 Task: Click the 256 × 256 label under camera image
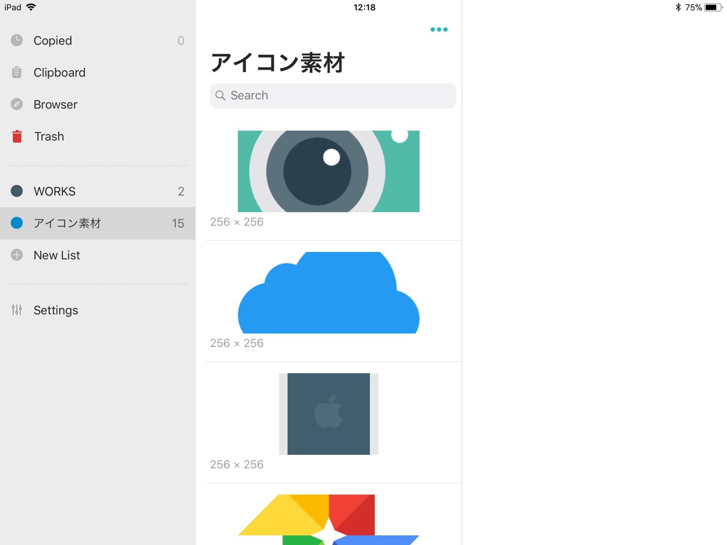(237, 222)
